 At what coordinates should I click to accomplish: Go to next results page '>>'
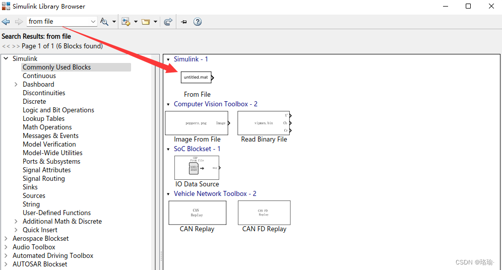tap(16, 46)
